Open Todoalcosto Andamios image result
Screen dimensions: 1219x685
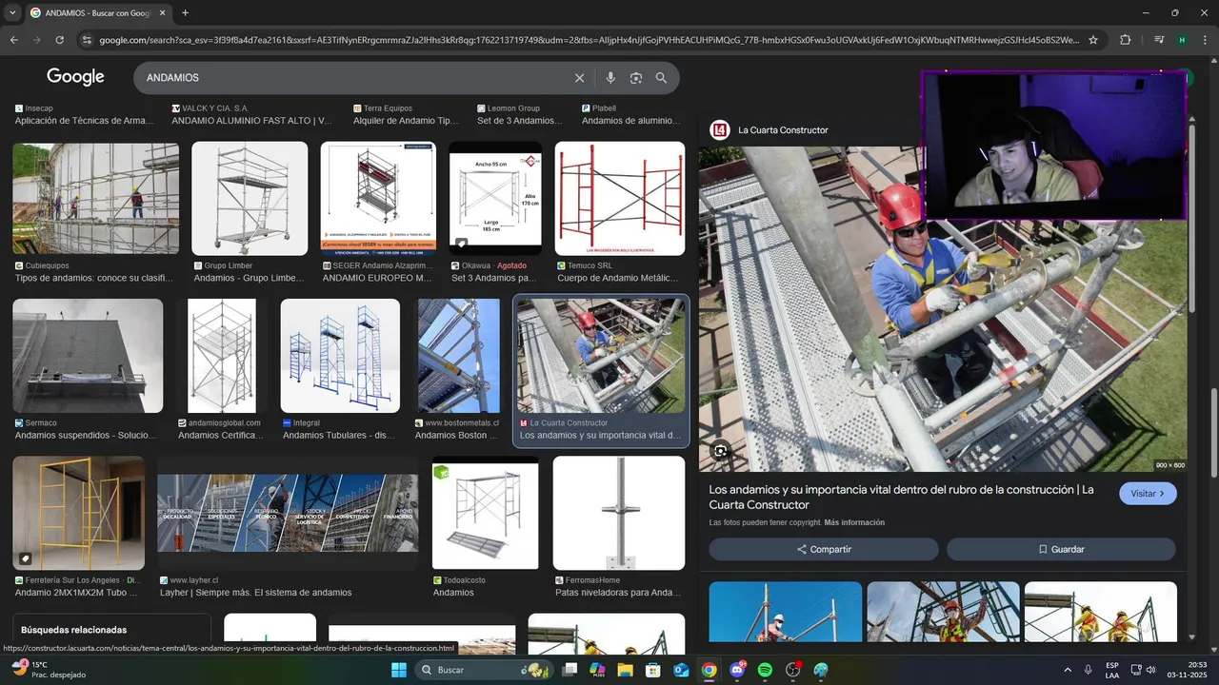485,513
